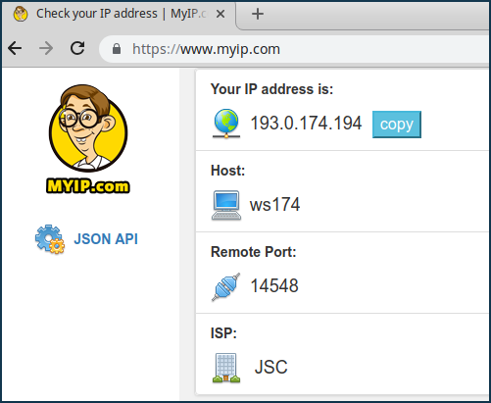Click the host name ws174
491x403 pixels.
tap(274, 205)
